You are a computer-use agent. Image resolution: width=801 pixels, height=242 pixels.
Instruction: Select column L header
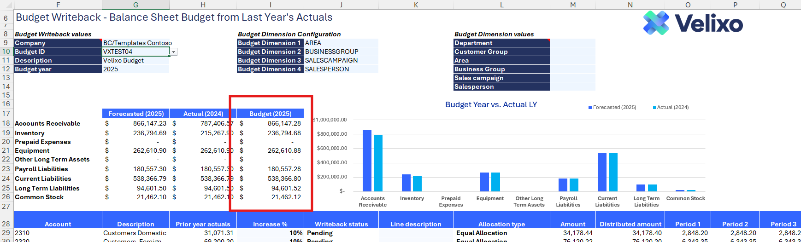click(501, 5)
